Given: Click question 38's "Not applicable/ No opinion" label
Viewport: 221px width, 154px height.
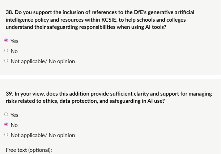Looking at the screenshot, I should (x=43, y=61).
